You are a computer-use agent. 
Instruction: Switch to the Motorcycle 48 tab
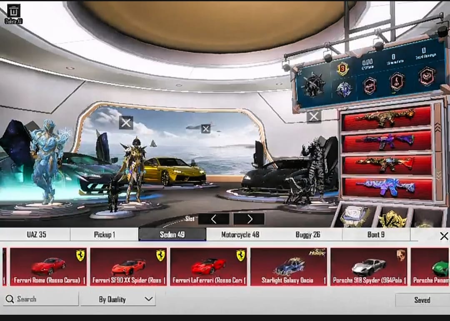240,235
